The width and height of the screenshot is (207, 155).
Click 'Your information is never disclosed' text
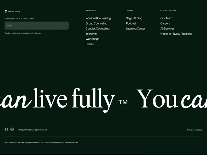pyautogui.click(x=23, y=33)
